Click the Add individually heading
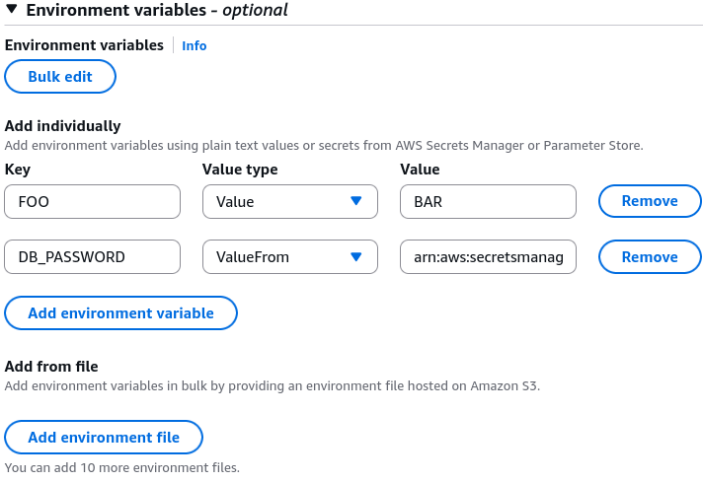This screenshot has height=482, width=703. [x=63, y=126]
